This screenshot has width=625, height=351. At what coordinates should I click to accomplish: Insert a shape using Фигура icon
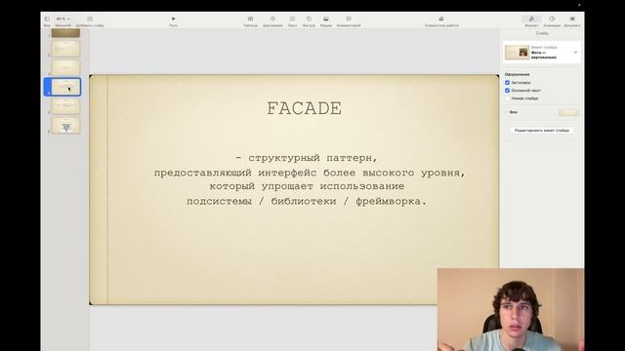[309, 19]
